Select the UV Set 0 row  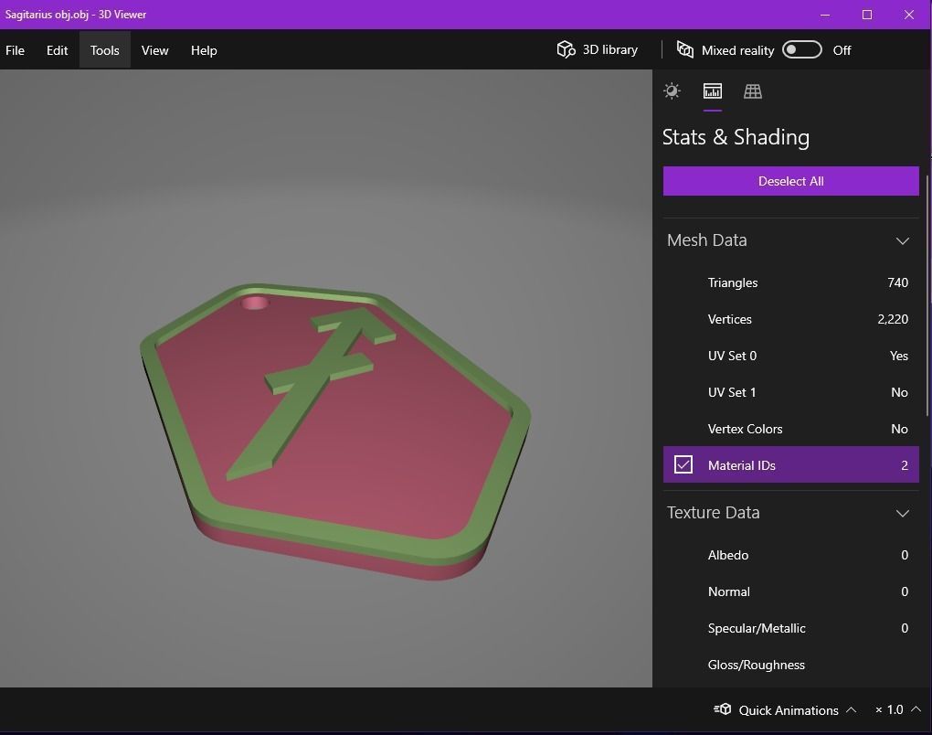790,356
